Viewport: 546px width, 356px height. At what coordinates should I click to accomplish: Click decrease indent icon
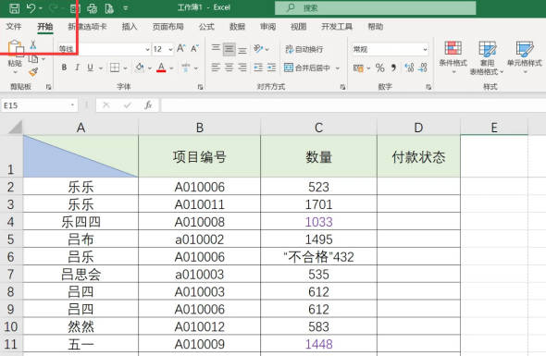tap(258, 68)
